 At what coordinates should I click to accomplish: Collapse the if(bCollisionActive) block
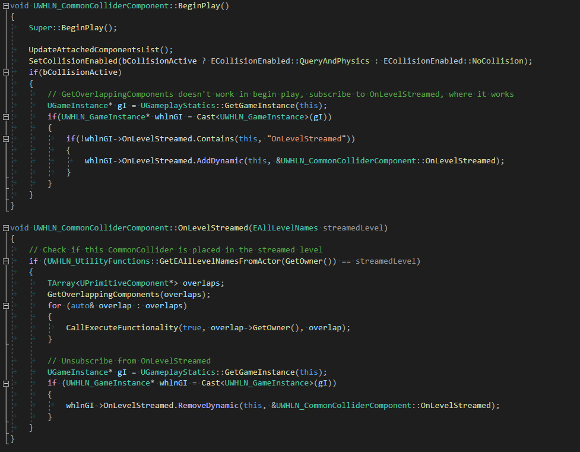(x=6, y=72)
